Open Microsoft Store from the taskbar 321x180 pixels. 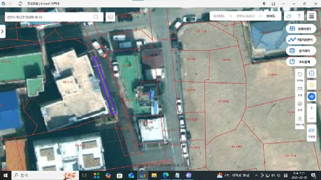point(120,175)
